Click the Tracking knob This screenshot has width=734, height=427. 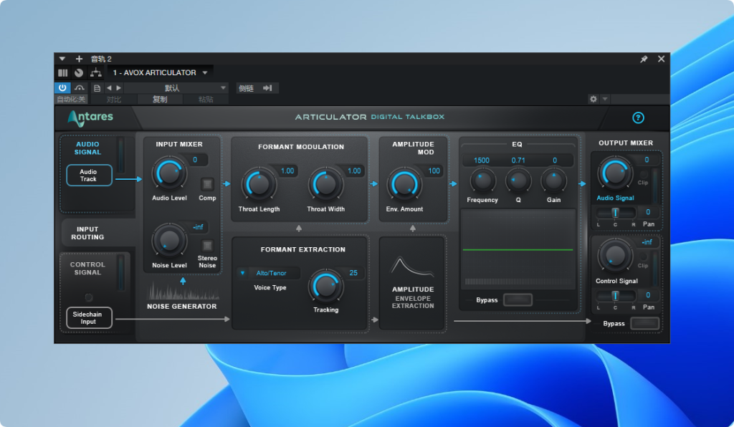click(326, 286)
